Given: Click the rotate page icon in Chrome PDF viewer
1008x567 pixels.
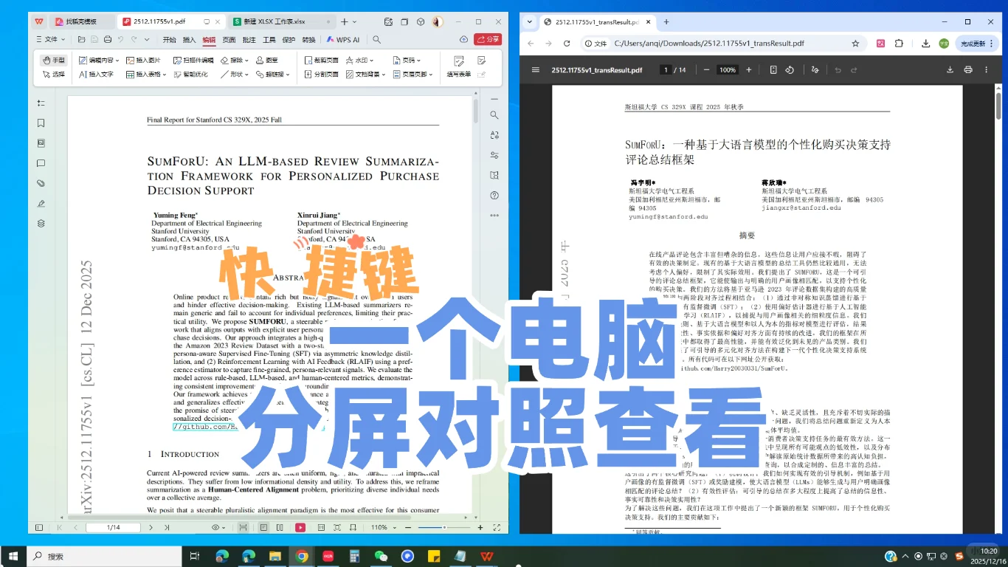Looking at the screenshot, I should 790,69.
